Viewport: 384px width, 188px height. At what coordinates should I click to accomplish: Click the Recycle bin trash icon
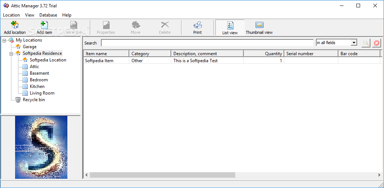18,100
